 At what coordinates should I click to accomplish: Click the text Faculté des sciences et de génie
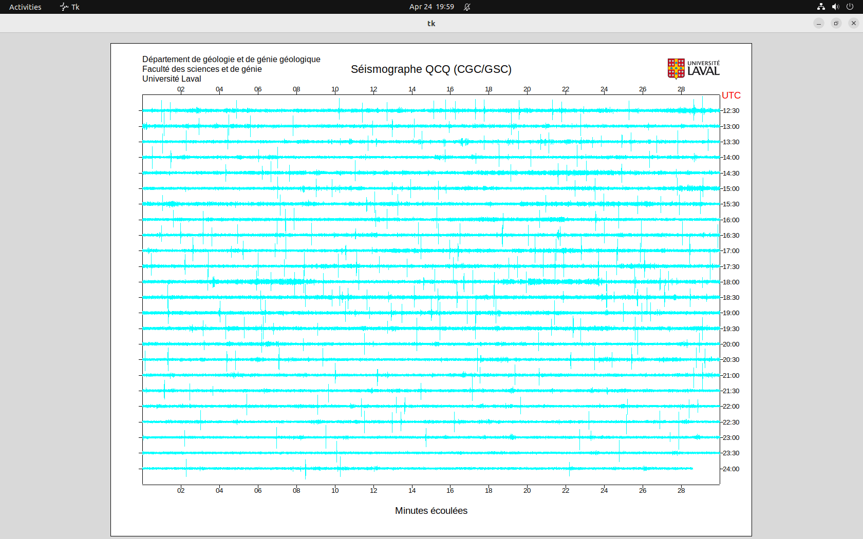[202, 69]
